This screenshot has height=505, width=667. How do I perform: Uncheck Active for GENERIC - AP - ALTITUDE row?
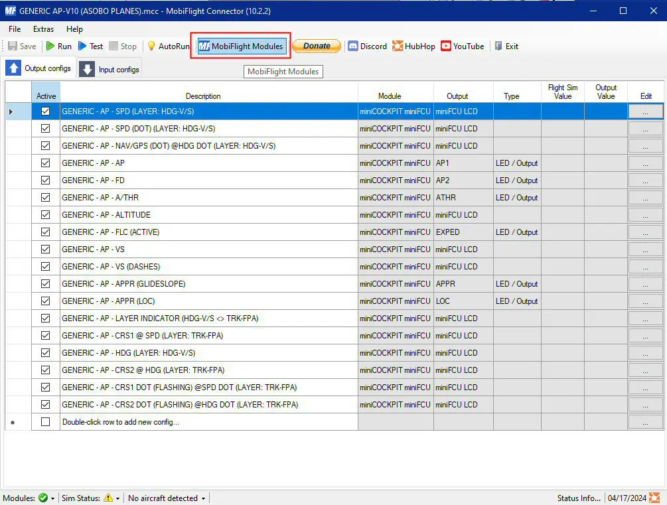pos(46,214)
